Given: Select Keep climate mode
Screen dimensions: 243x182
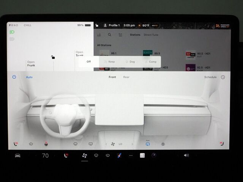Looking at the screenshot, I should click(109, 62).
